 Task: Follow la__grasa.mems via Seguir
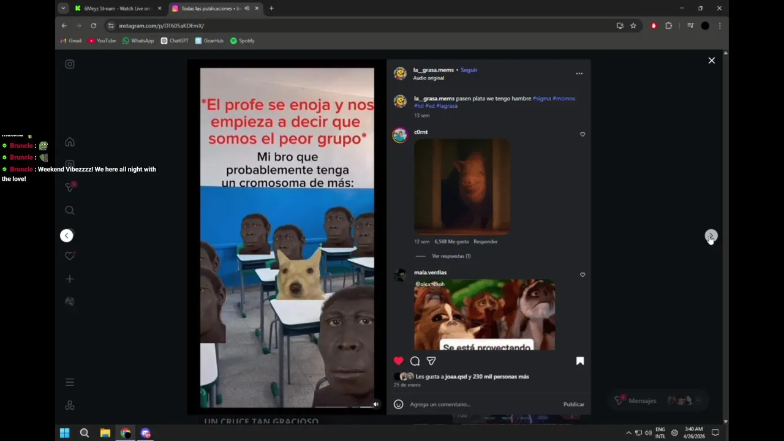[469, 70]
